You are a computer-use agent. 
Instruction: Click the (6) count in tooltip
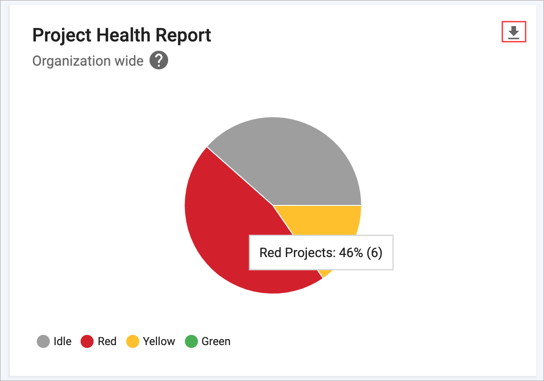click(x=374, y=253)
